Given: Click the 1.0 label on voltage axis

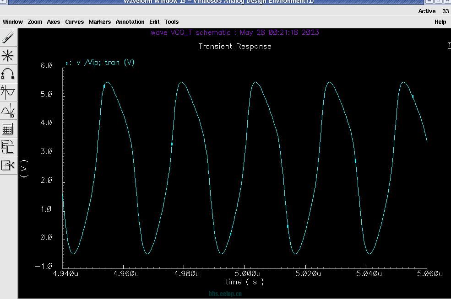Looking at the screenshot, I should click(x=46, y=209).
